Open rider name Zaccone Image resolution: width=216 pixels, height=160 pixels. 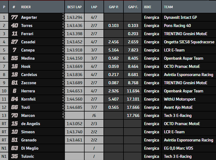pyautogui.click(x=29, y=83)
